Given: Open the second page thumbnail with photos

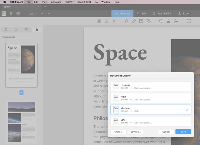Looking at the screenshot, I should [x=21, y=122].
